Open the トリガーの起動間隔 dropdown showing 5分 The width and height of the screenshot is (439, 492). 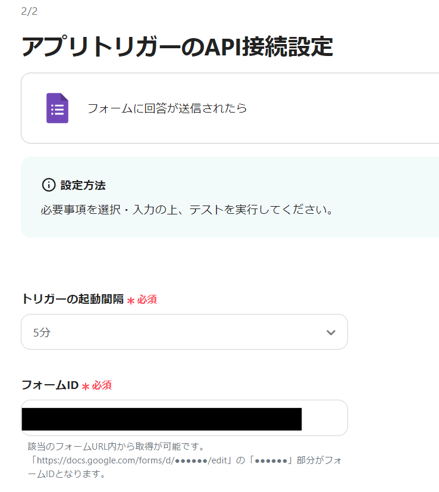[184, 332]
